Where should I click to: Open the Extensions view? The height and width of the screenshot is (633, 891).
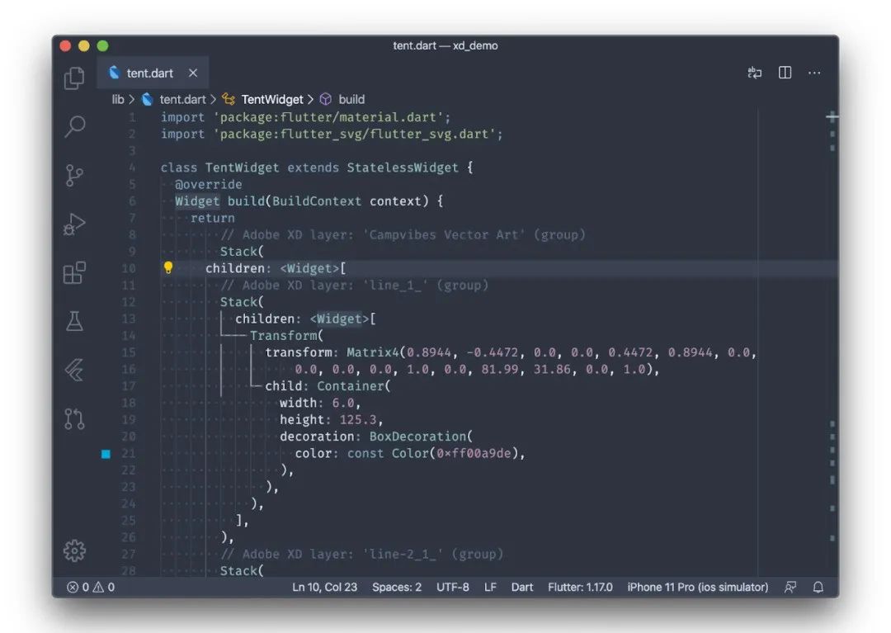(74, 272)
